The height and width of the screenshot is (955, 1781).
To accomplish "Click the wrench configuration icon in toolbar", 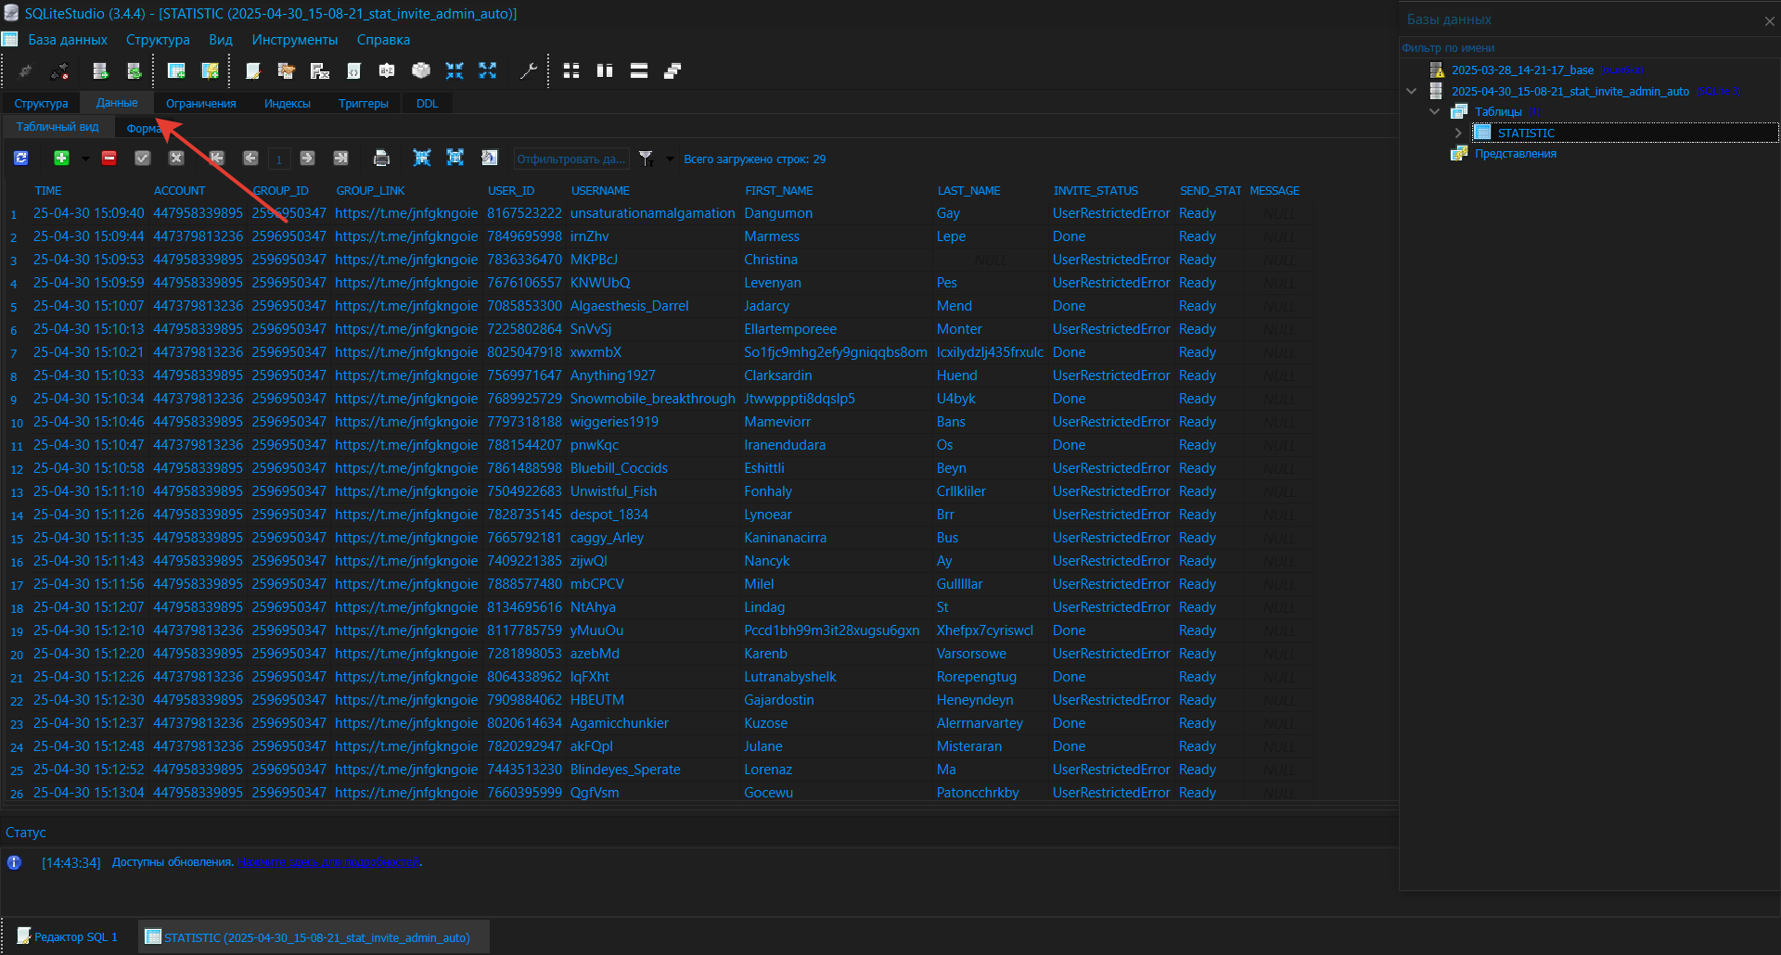I will 530,70.
